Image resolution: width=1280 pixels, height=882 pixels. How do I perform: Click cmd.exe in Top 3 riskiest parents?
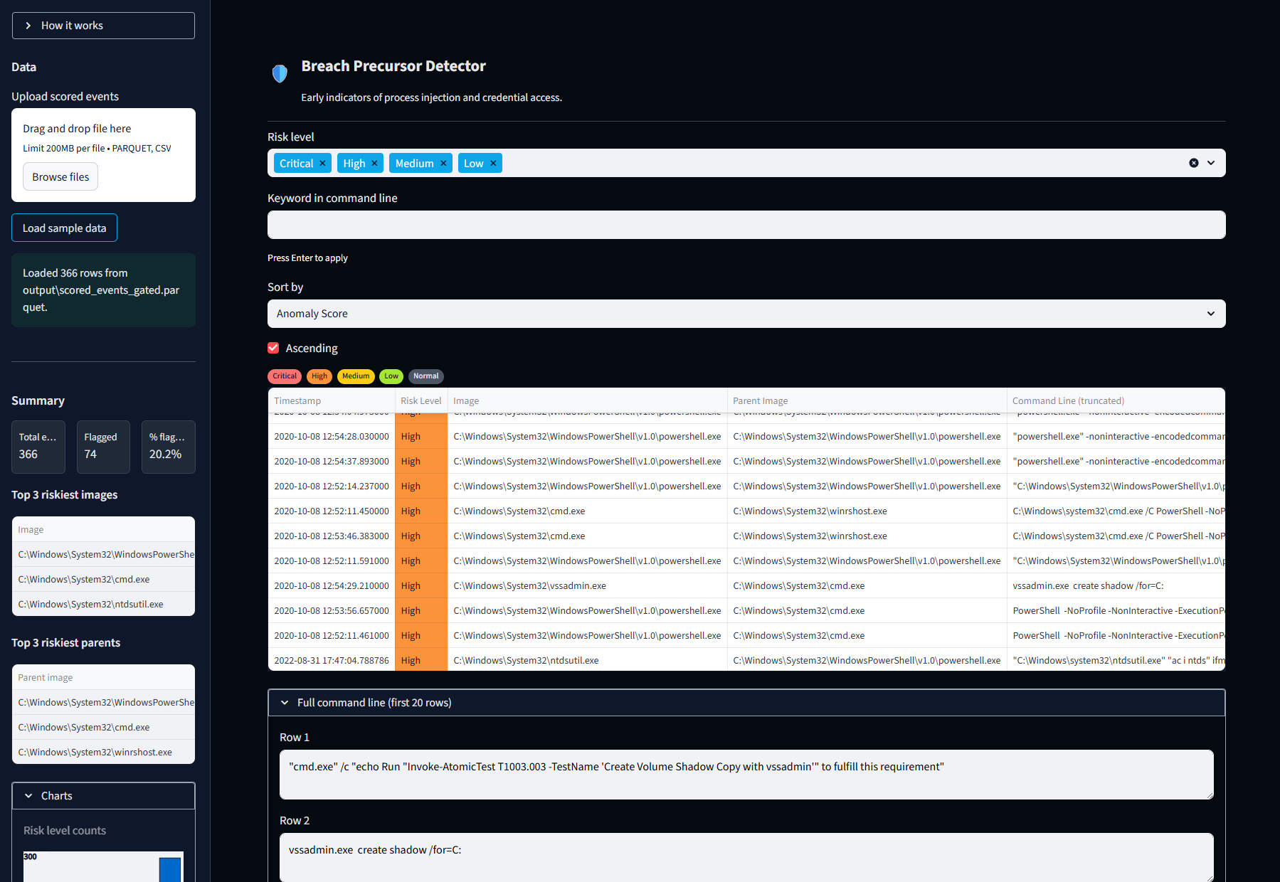coord(103,727)
